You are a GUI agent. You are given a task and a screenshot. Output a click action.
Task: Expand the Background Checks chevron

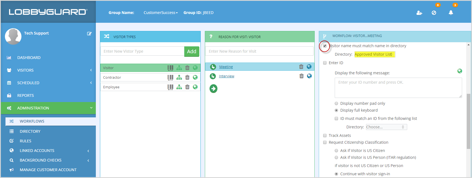point(88,160)
